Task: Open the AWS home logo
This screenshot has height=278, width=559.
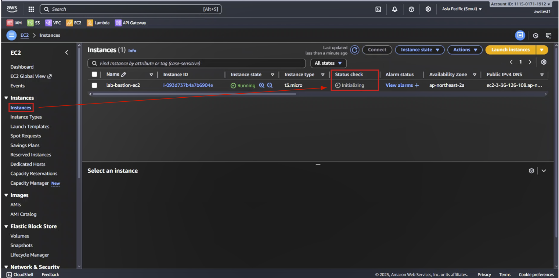Action: (12, 9)
